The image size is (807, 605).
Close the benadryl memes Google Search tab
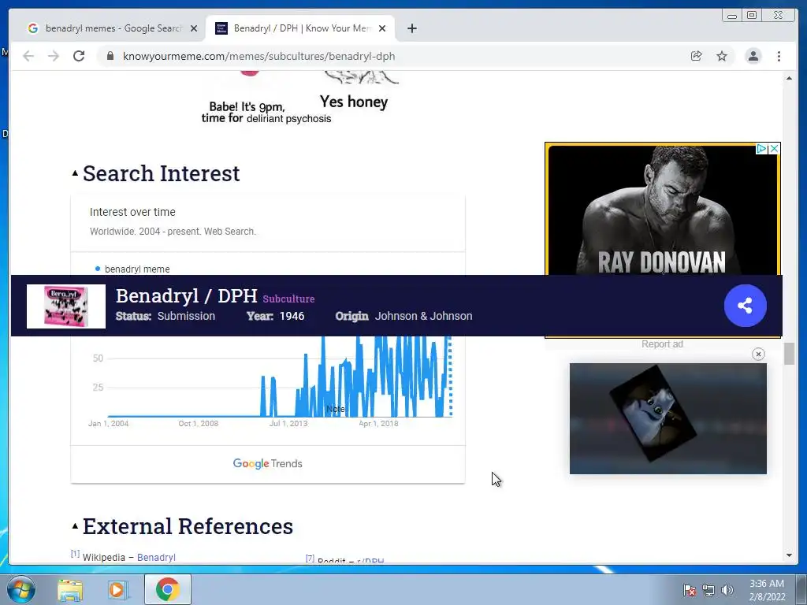pyautogui.click(x=194, y=28)
